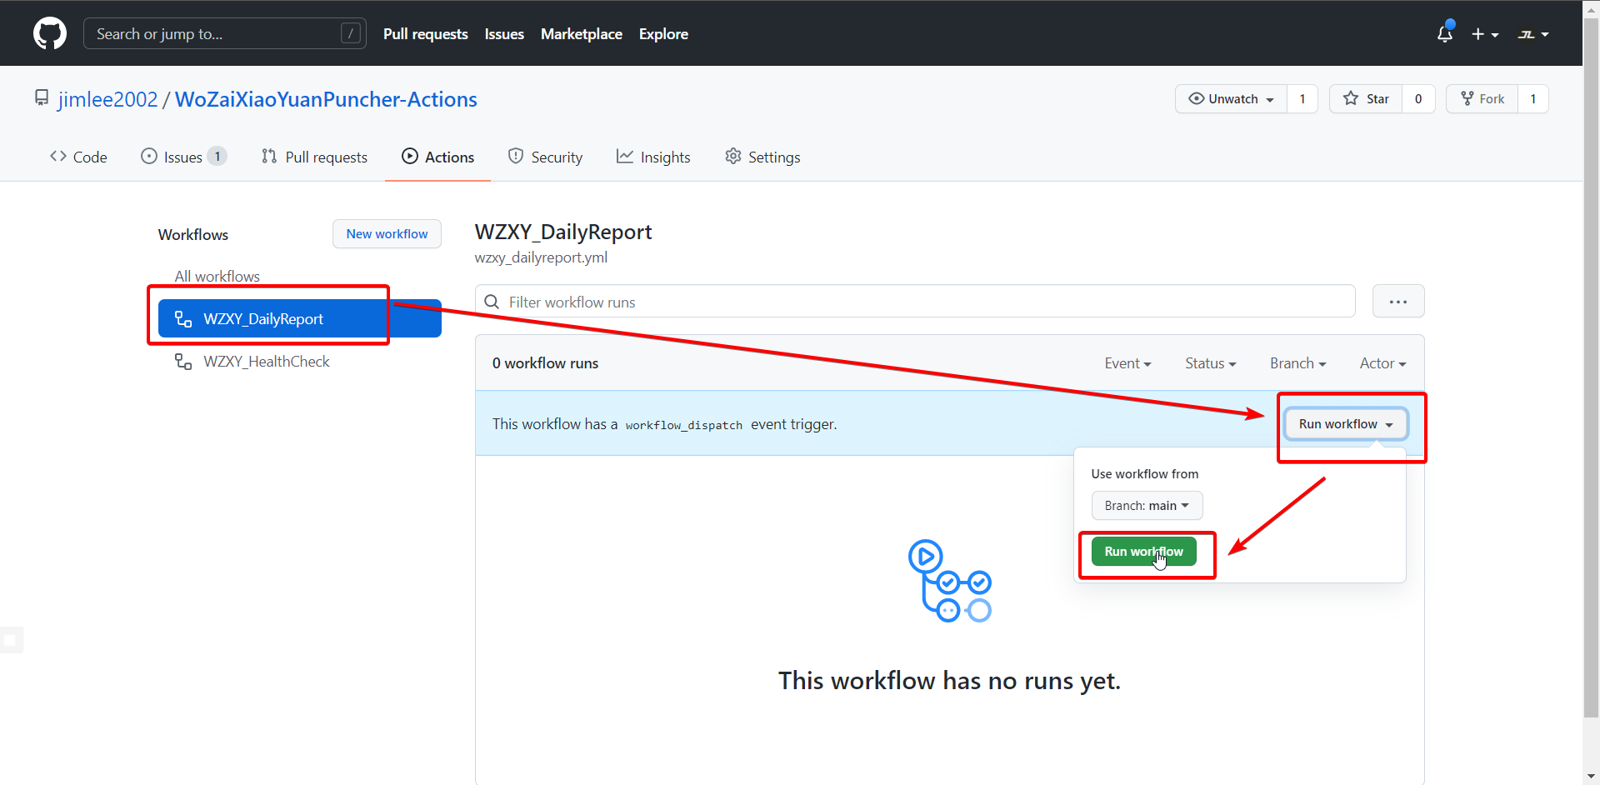Click the "Use workflow from" label
Screen dimensions: 1600x785
pyautogui.click(x=1145, y=474)
